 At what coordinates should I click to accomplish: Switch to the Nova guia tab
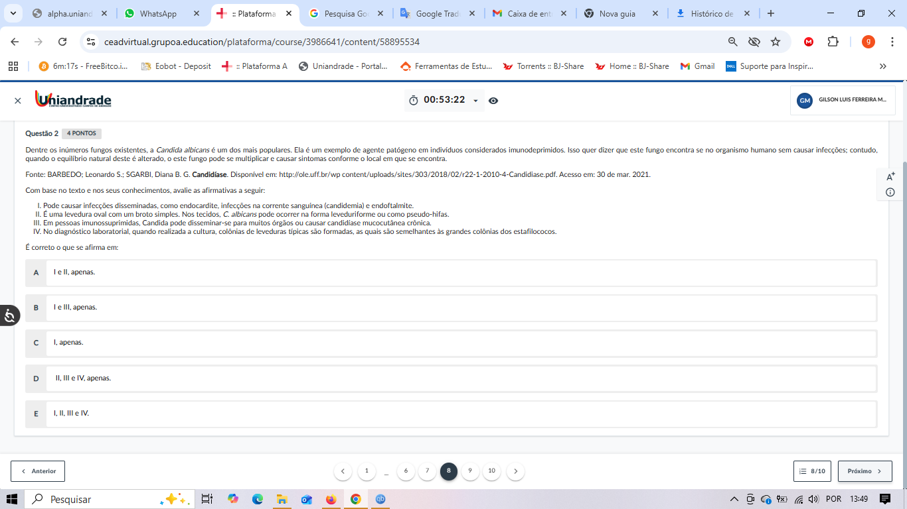(617, 14)
